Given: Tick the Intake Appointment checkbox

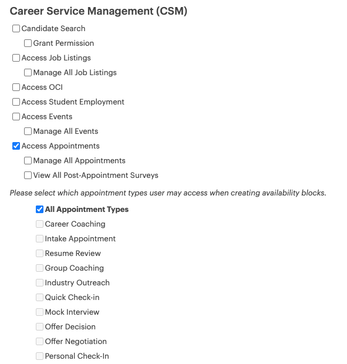Looking at the screenshot, I should click(x=39, y=238).
